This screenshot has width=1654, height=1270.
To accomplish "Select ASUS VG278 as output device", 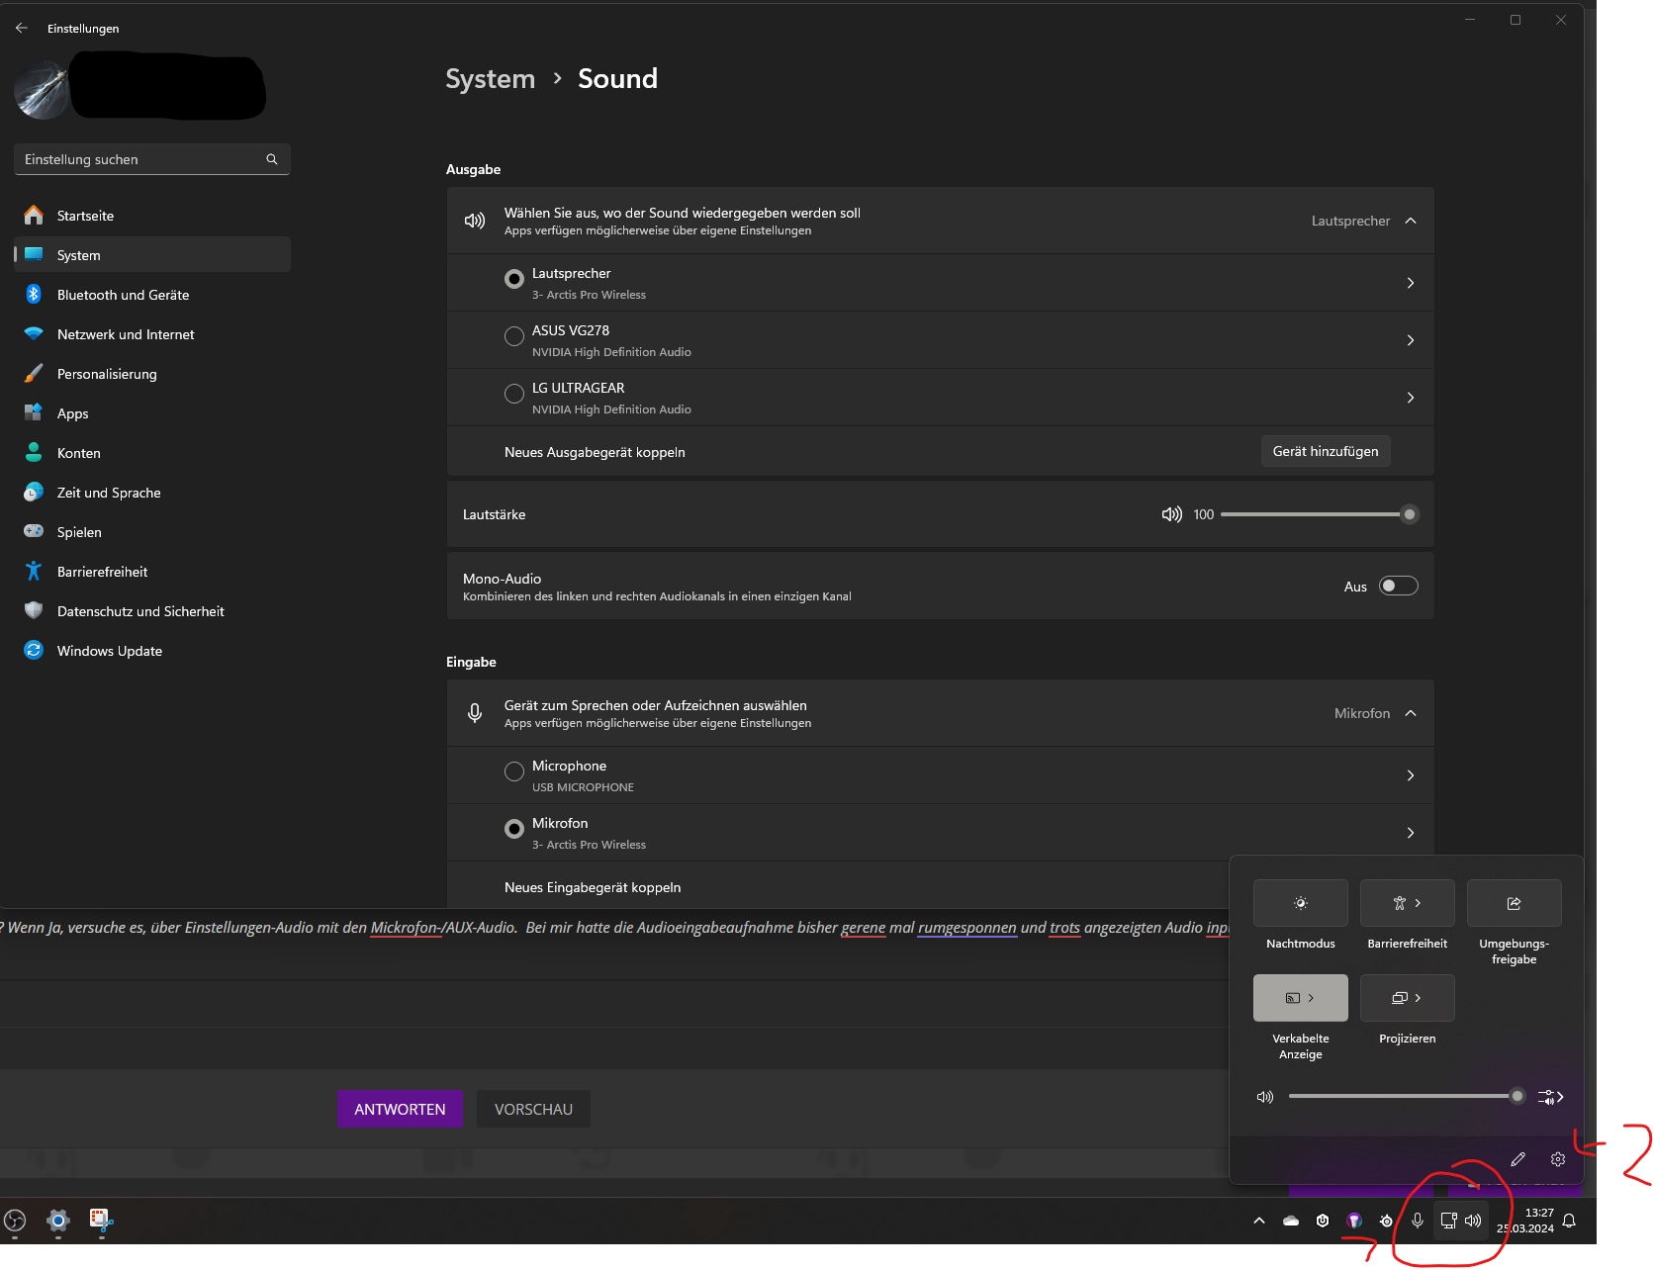I will point(514,336).
